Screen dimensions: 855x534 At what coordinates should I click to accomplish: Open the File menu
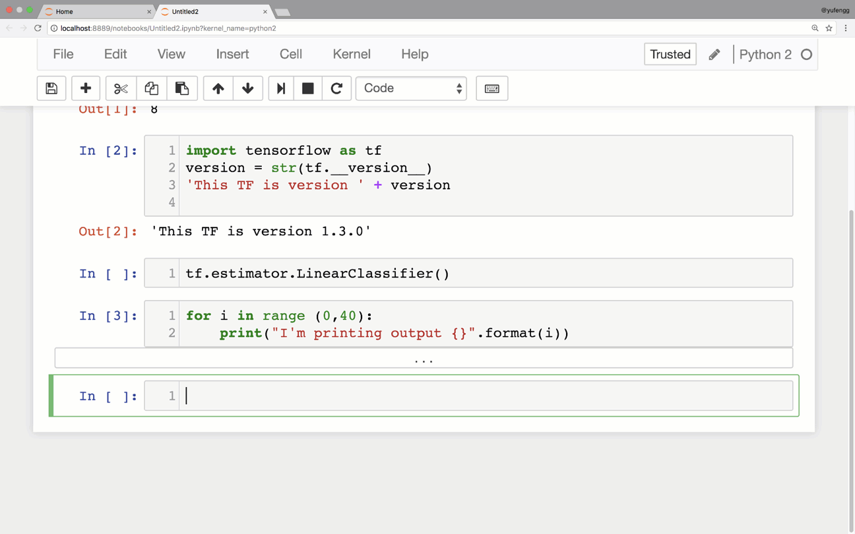click(x=63, y=54)
